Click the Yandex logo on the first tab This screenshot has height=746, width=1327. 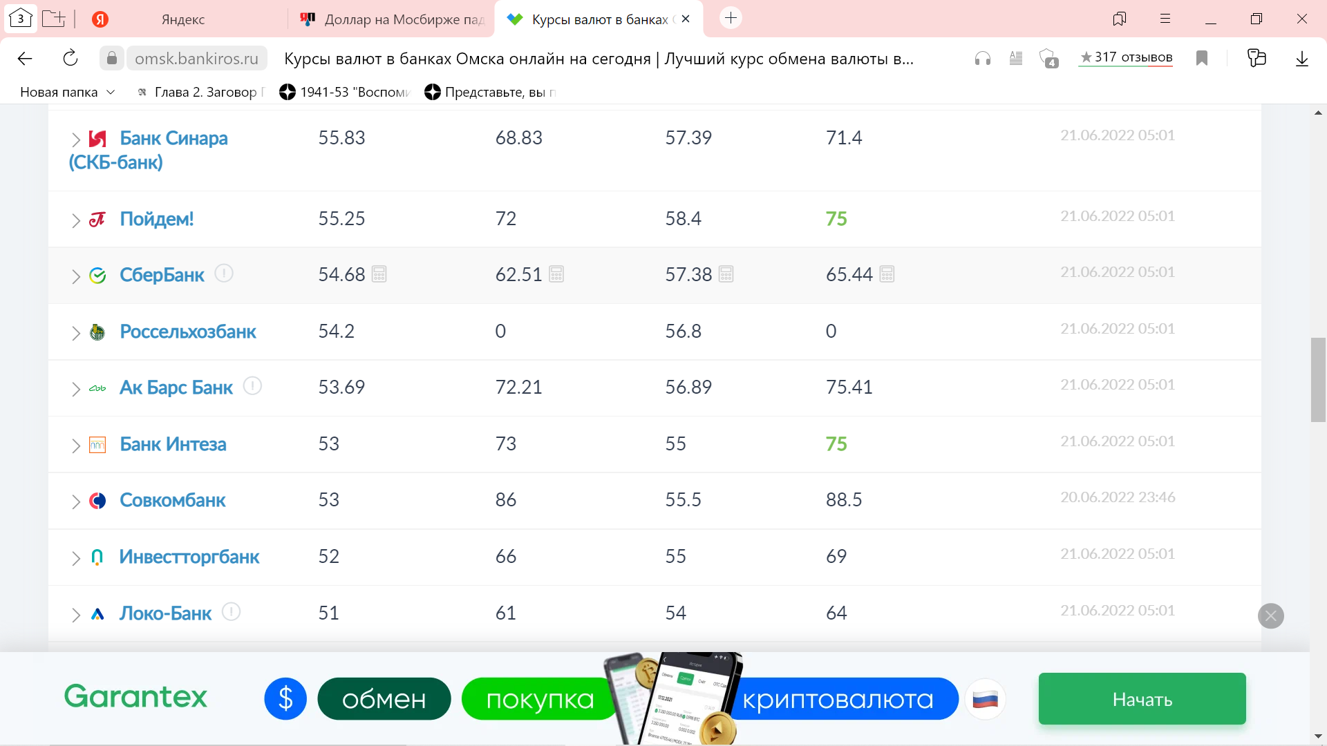(x=100, y=19)
